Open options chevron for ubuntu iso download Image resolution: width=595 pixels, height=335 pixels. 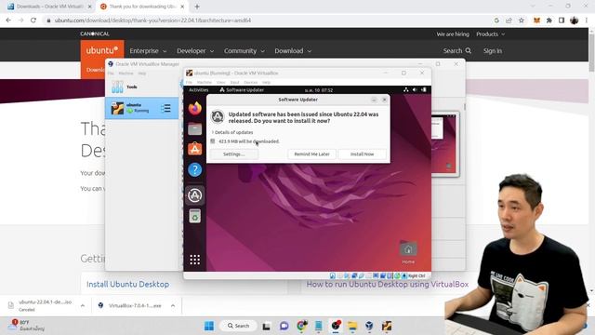[83, 305]
